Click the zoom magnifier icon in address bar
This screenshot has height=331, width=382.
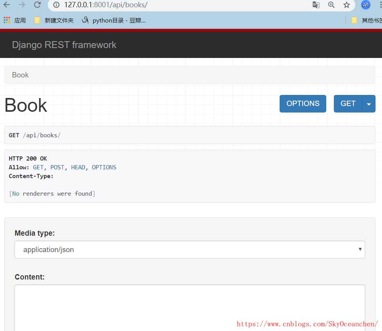point(331,5)
